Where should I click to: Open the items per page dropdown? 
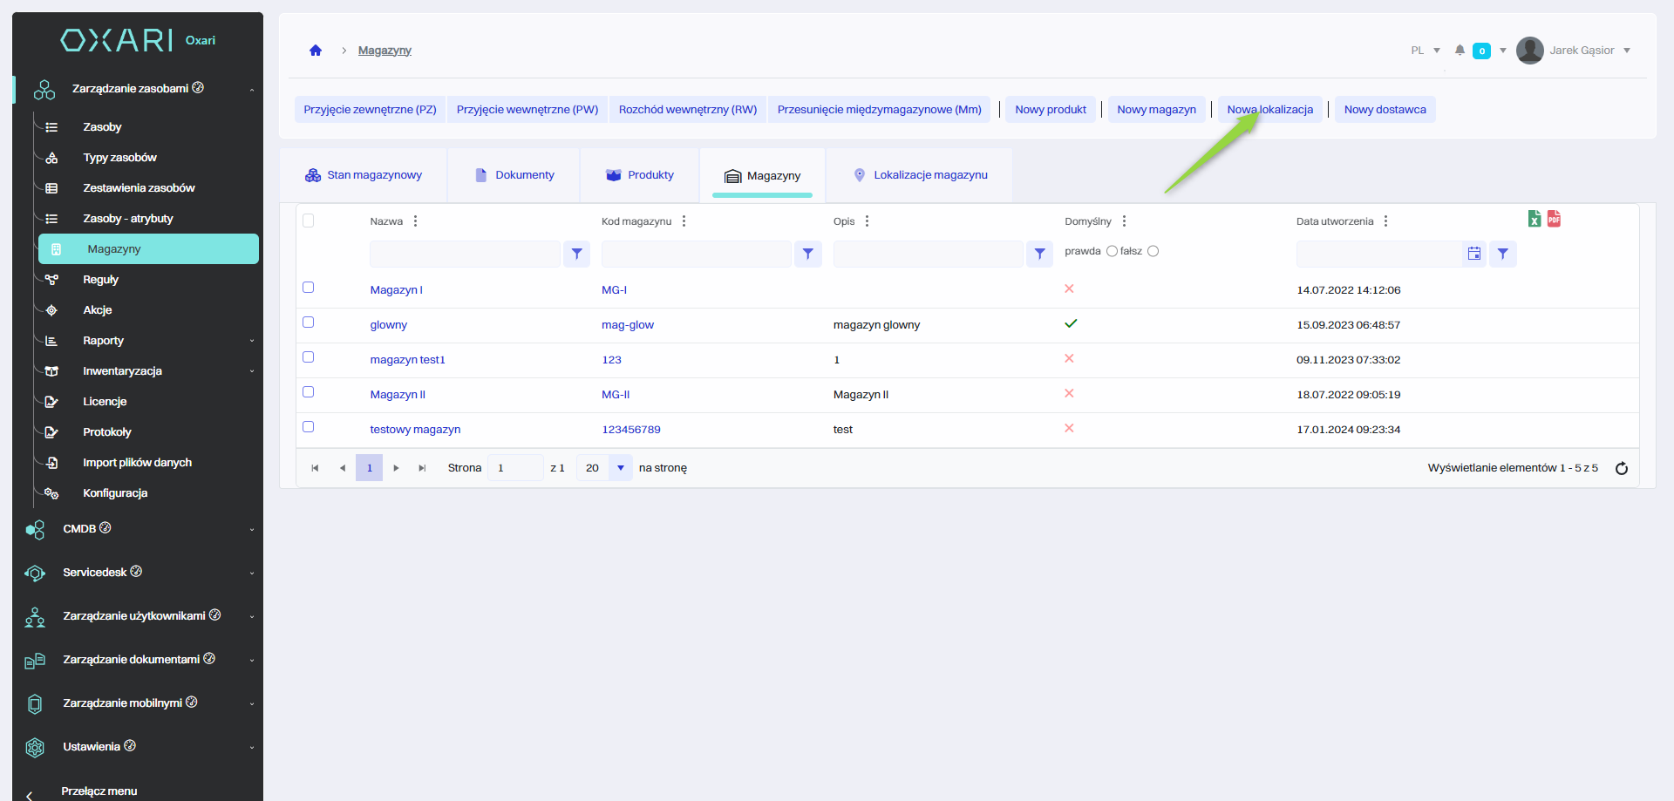tap(620, 468)
